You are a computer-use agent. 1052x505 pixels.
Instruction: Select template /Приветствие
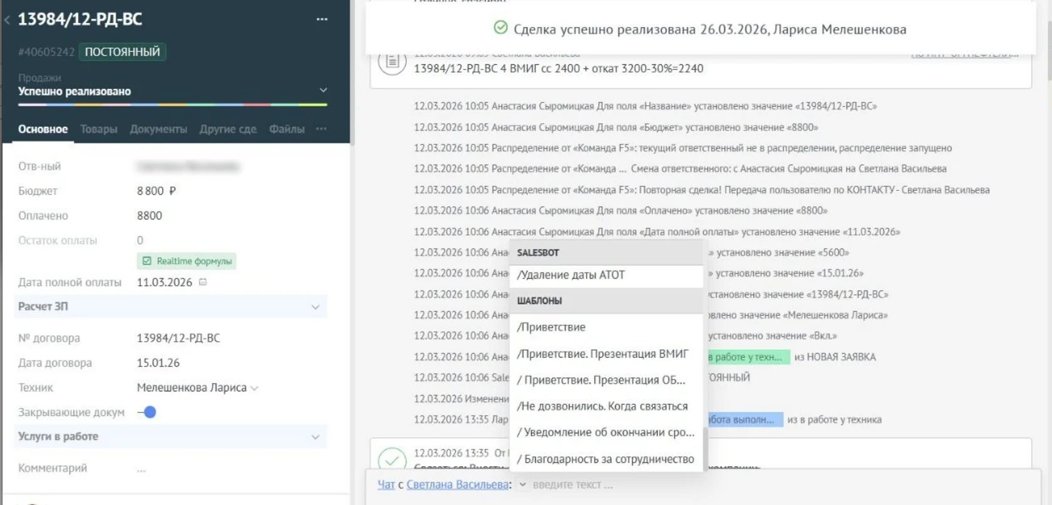tap(606, 327)
